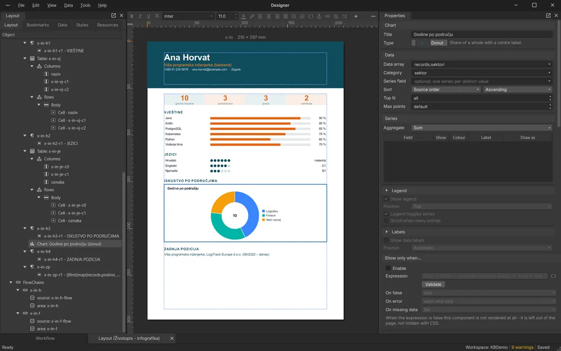Toggle underline formatting in the toolbar
Viewport: 561px width, 351px height.
point(148,16)
